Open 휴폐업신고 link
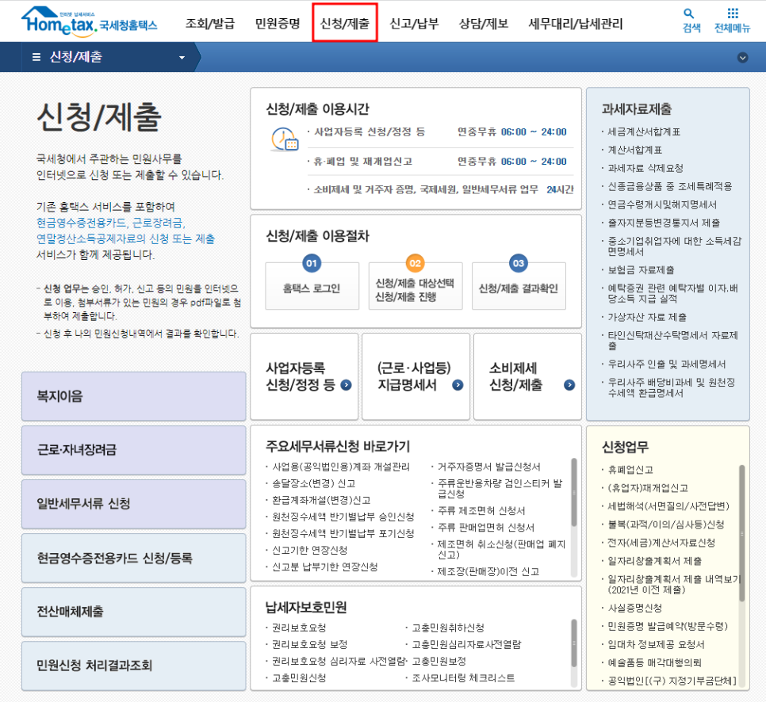Screen dimensions: 766x702 [630, 470]
